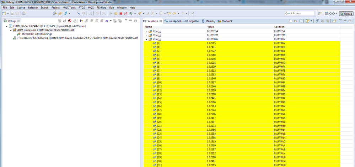The height and width of the screenshot is (167, 355).
Task: Minimize the Variables view panel
Action: click(x=345, y=20)
